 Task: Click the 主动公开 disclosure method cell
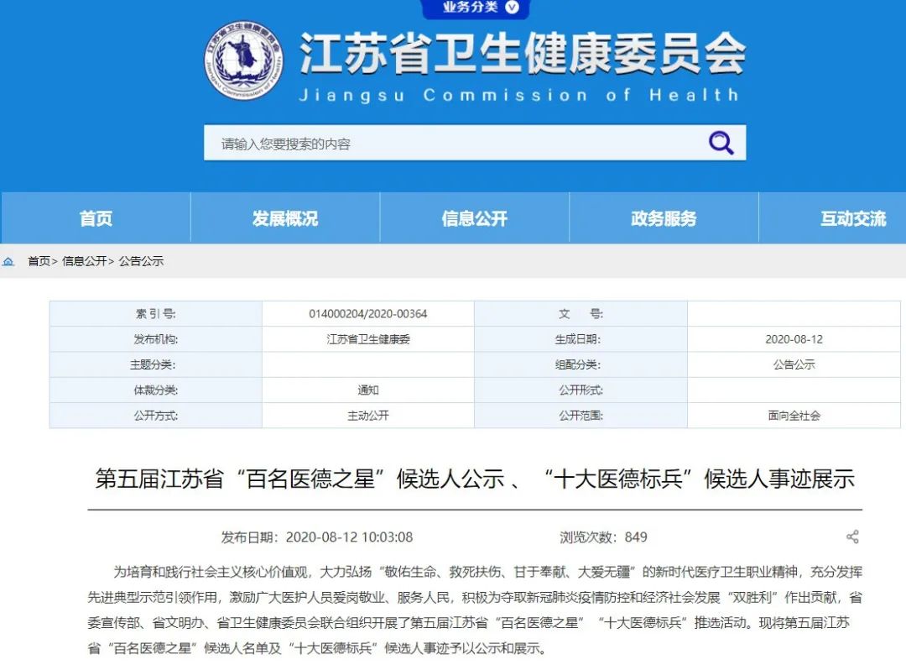click(368, 415)
